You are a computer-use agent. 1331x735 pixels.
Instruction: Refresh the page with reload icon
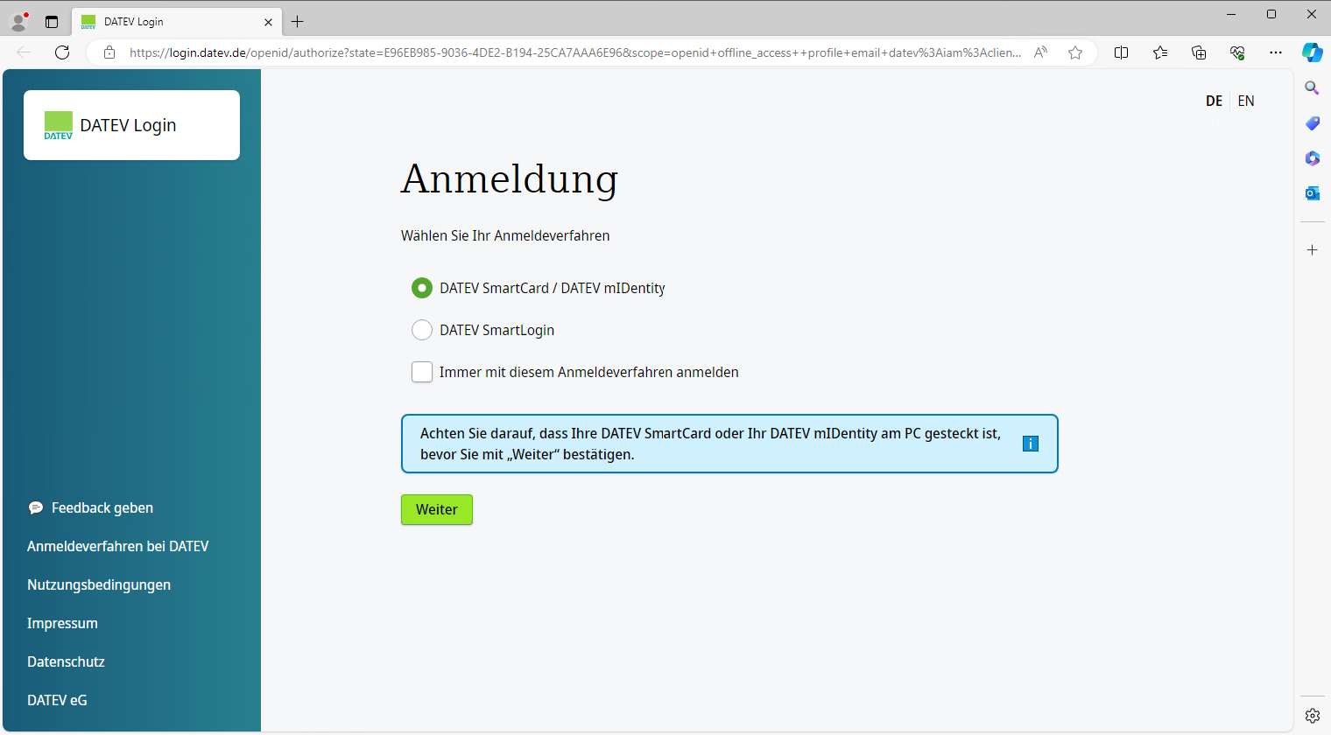point(62,52)
